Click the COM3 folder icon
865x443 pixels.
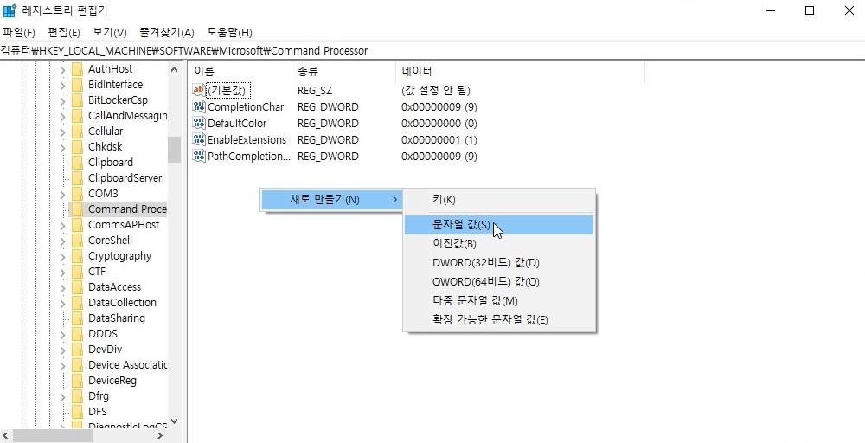[77, 194]
